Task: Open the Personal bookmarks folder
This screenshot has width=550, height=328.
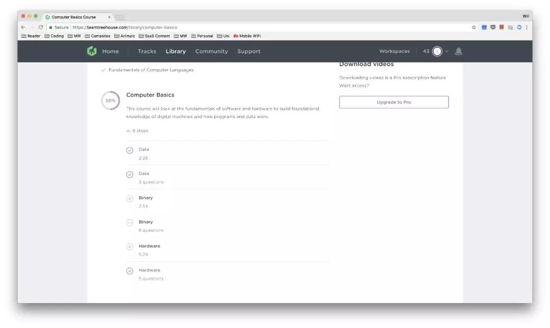Action: [x=202, y=36]
